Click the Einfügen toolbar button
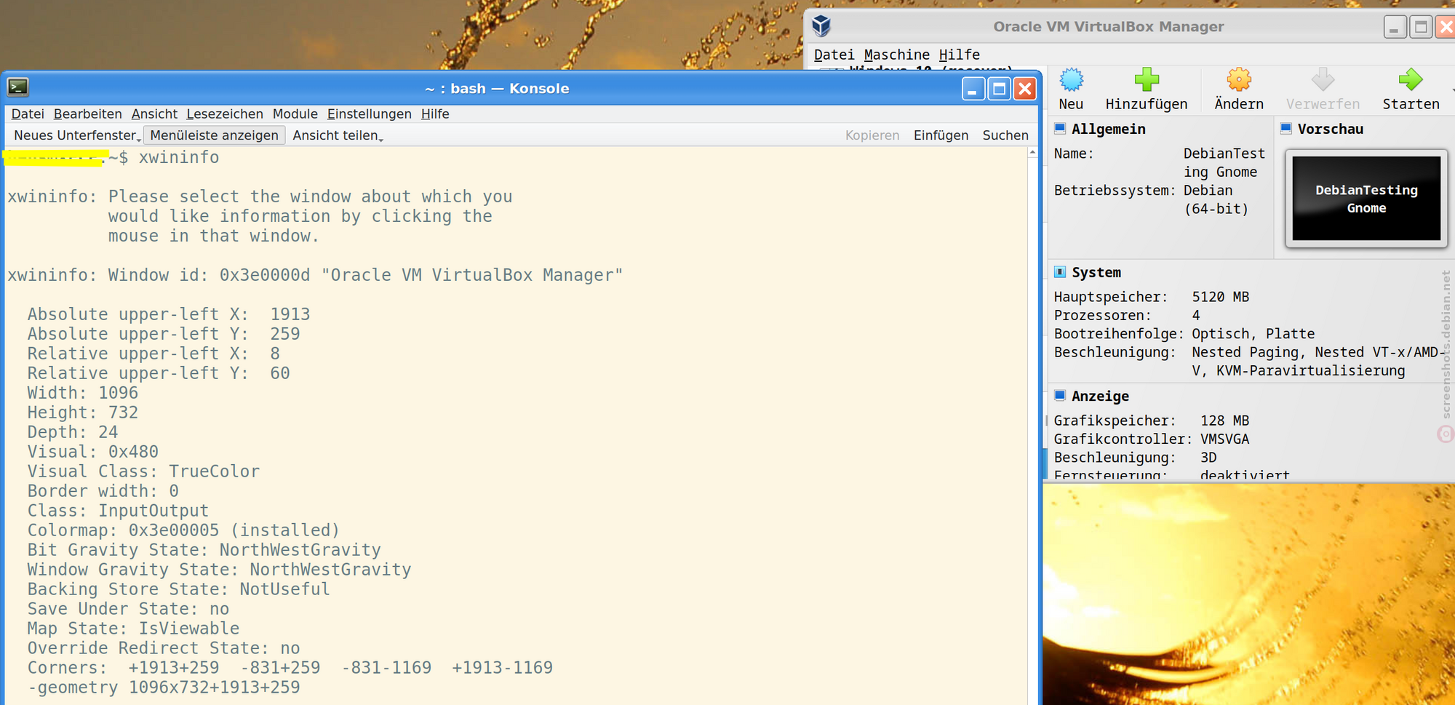1455x705 pixels. (x=941, y=135)
